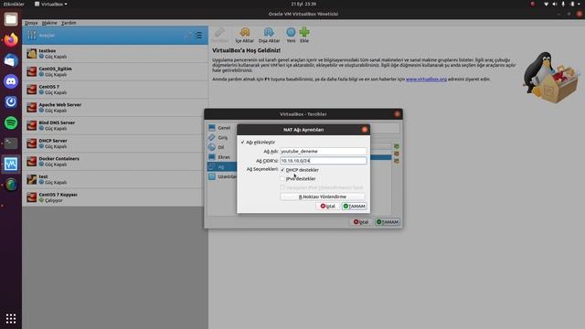Image resolution: width=585 pixels, height=329 pixels.
Task: Select Uzantılar in the Tercihler sidebar
Action: (221, 176)
